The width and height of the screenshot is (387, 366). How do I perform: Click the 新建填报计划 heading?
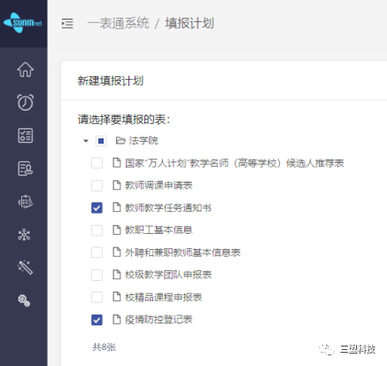[111, 81]
